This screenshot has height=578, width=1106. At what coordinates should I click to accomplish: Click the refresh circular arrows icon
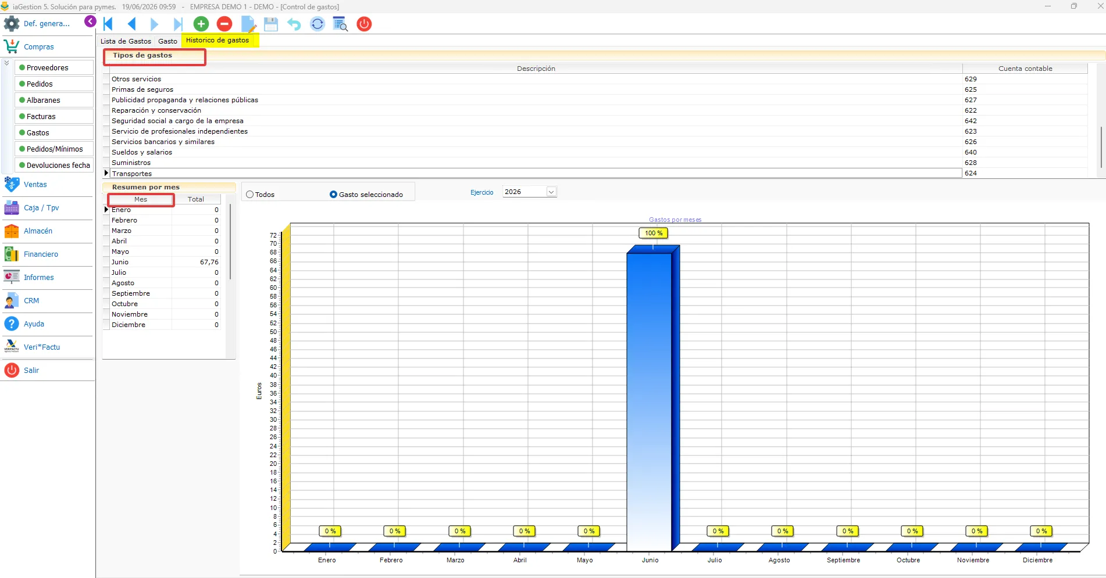tap(317, 24)
